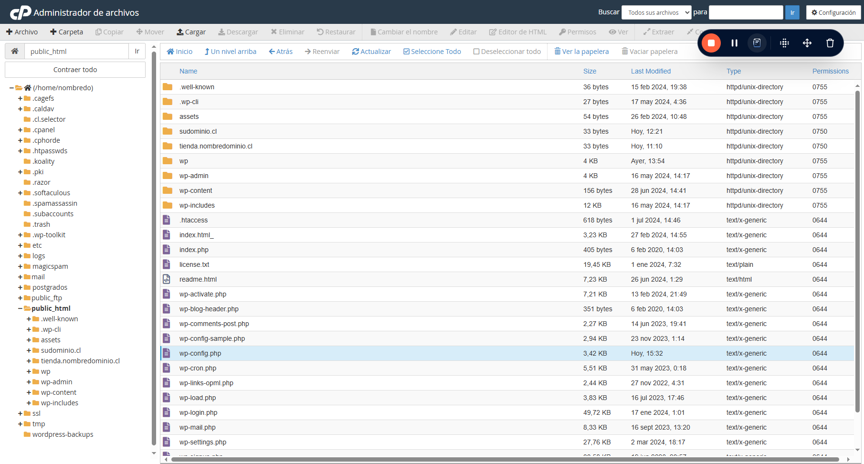This screenshot has height=464, width=864.
Task: Click the wp-config.php file icon
Action: pos(167,353)
